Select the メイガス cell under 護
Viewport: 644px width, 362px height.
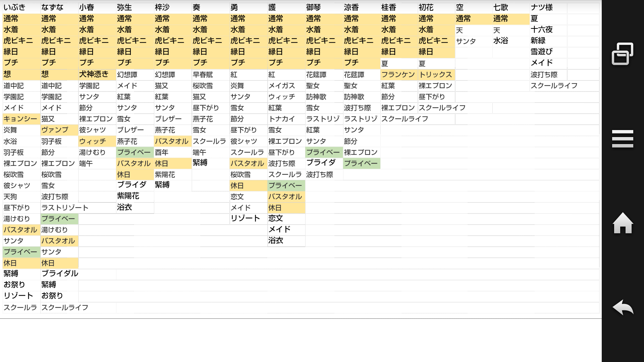(x=282, y=86)
